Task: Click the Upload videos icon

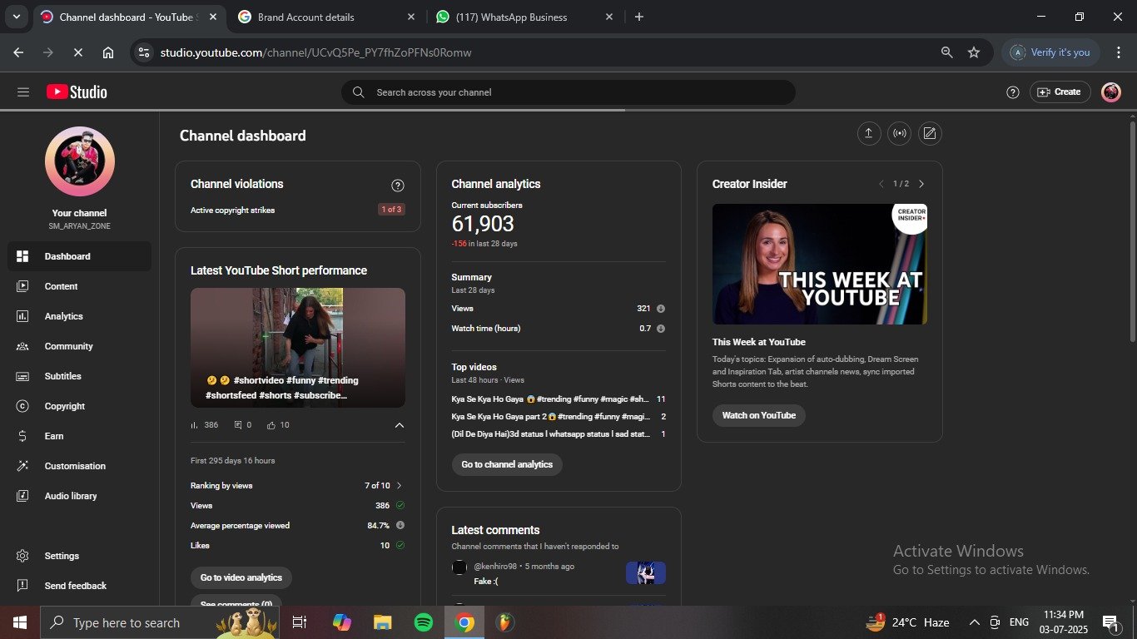Action: tap(869, 133)
